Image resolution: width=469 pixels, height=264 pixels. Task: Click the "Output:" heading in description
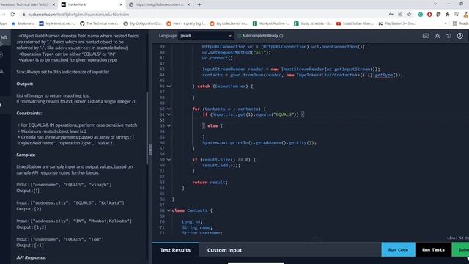coord(25,84)
